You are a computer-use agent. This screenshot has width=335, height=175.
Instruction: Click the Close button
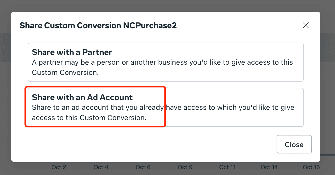pyautogui.click(x=294, y=144)
